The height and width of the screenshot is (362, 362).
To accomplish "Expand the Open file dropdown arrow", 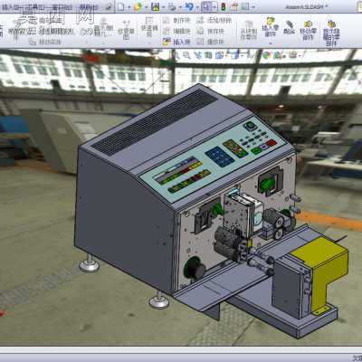I will 146,7.
